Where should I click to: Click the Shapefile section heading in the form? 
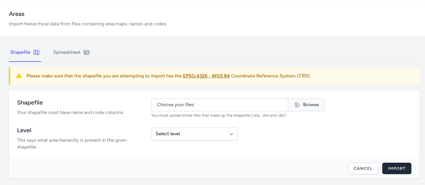(x=30, y=102)
